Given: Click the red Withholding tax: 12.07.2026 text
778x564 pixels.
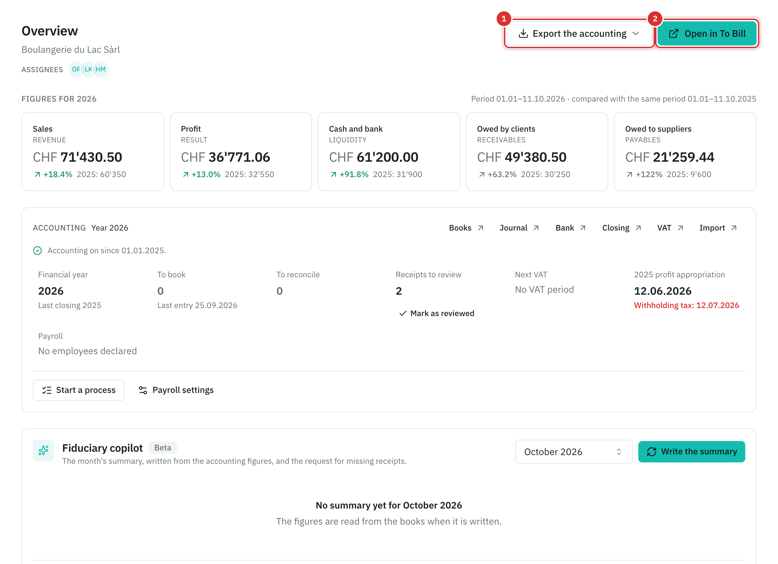Looking at the screenshot, I should tap(686, 305).
